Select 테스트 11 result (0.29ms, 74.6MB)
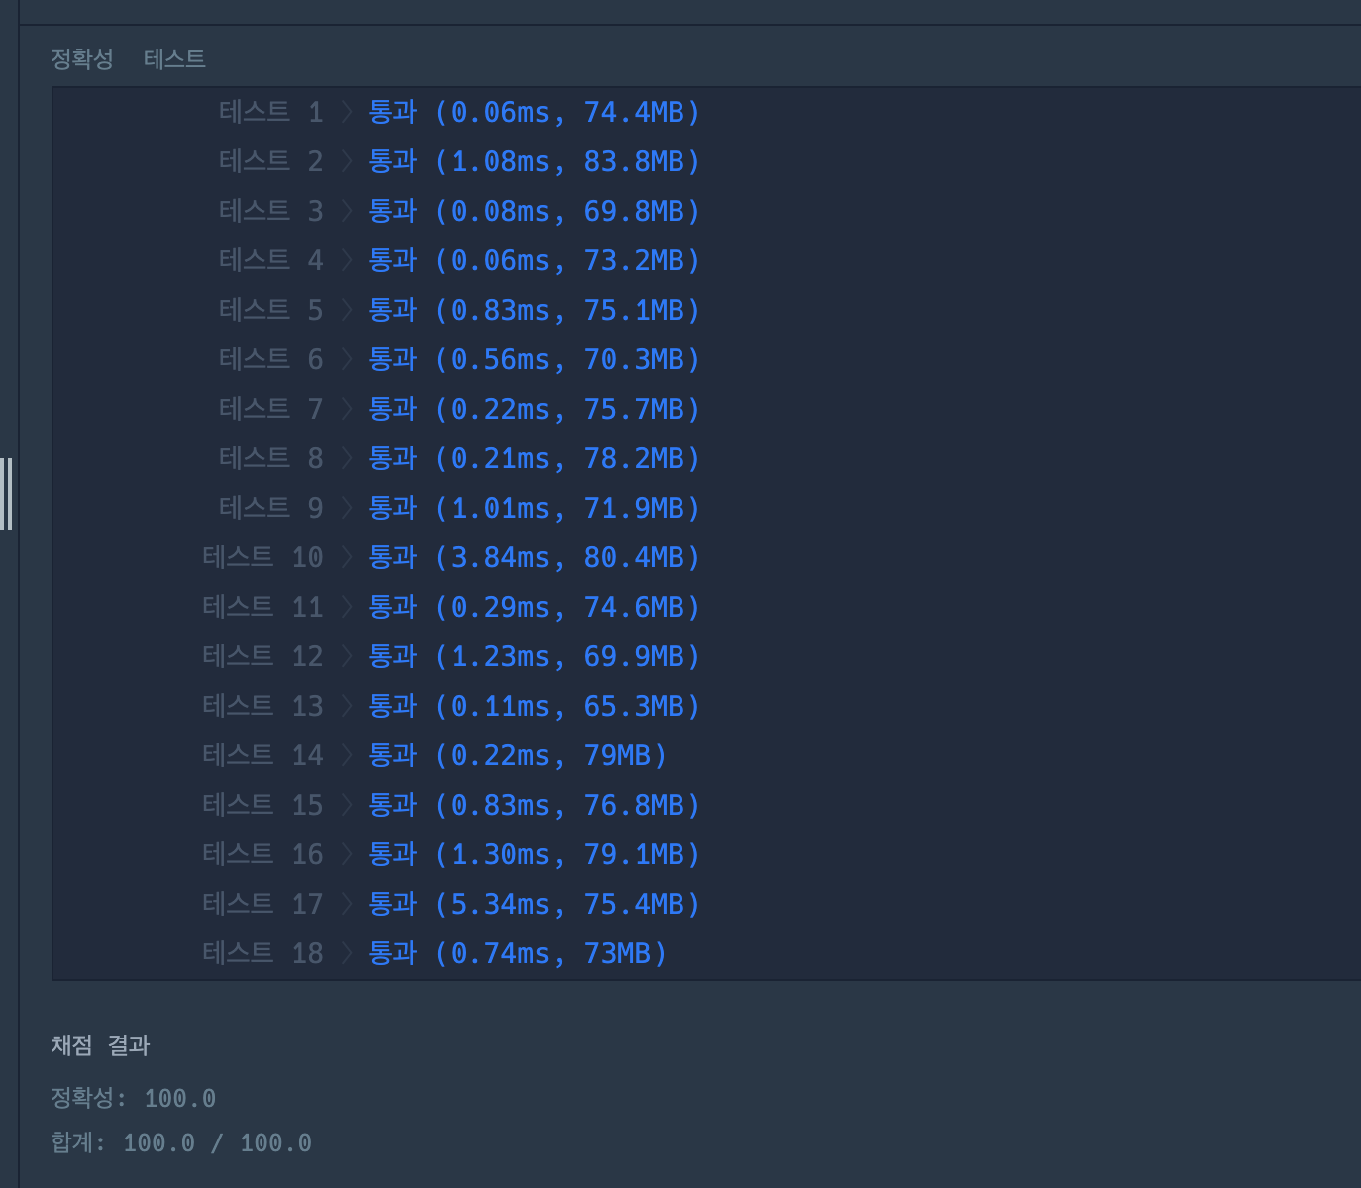The height and width of the screenshot is (1188, 1361). [x=535, y=607]
